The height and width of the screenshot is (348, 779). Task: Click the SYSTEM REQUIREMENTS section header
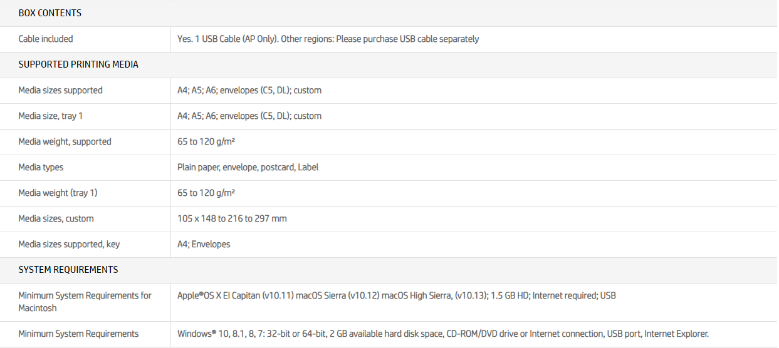pyautogui.click(x=68, y=270)
